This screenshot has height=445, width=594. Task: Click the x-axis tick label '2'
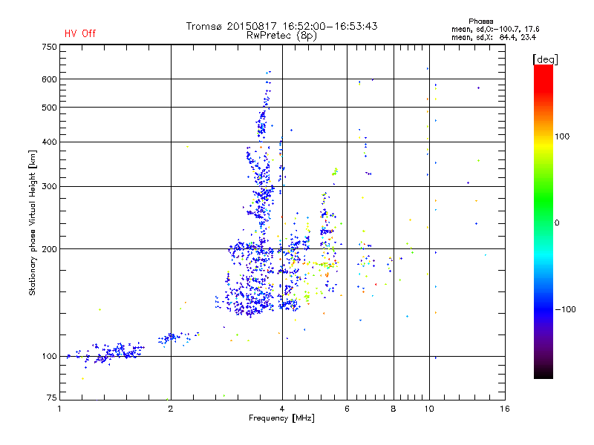(171, 409)
